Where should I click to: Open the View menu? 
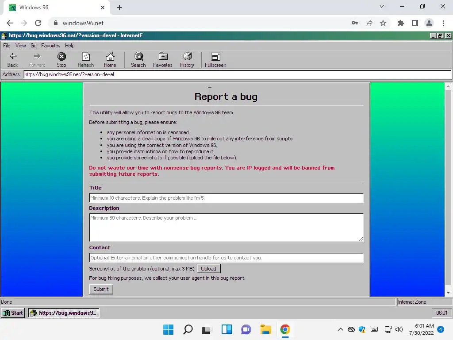point(20,46)
